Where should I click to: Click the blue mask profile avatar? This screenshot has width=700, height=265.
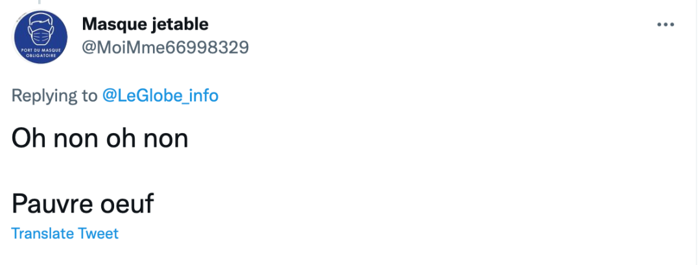click(41, 37)
